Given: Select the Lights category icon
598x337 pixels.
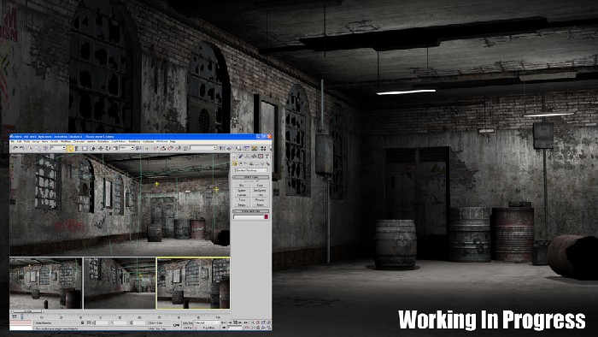Looking at the screenshot, I should click(246, 164).
